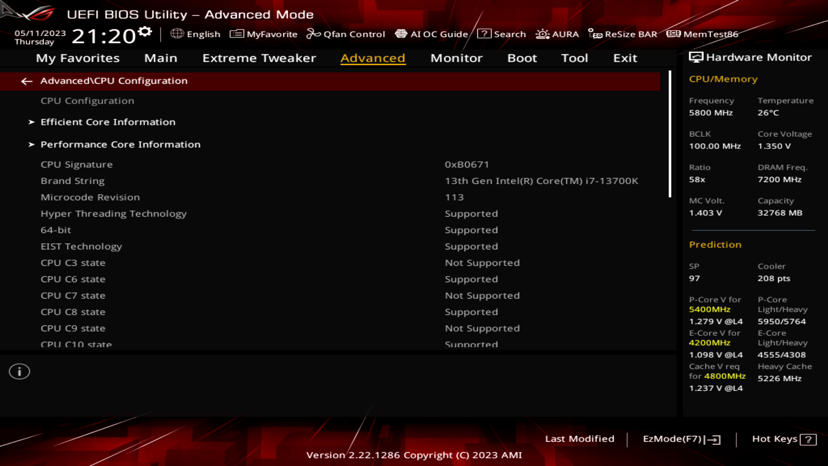Viewport: 828px width, 466px height.
Task: Click the Search question mark icon
Action: tap(484, 34)
